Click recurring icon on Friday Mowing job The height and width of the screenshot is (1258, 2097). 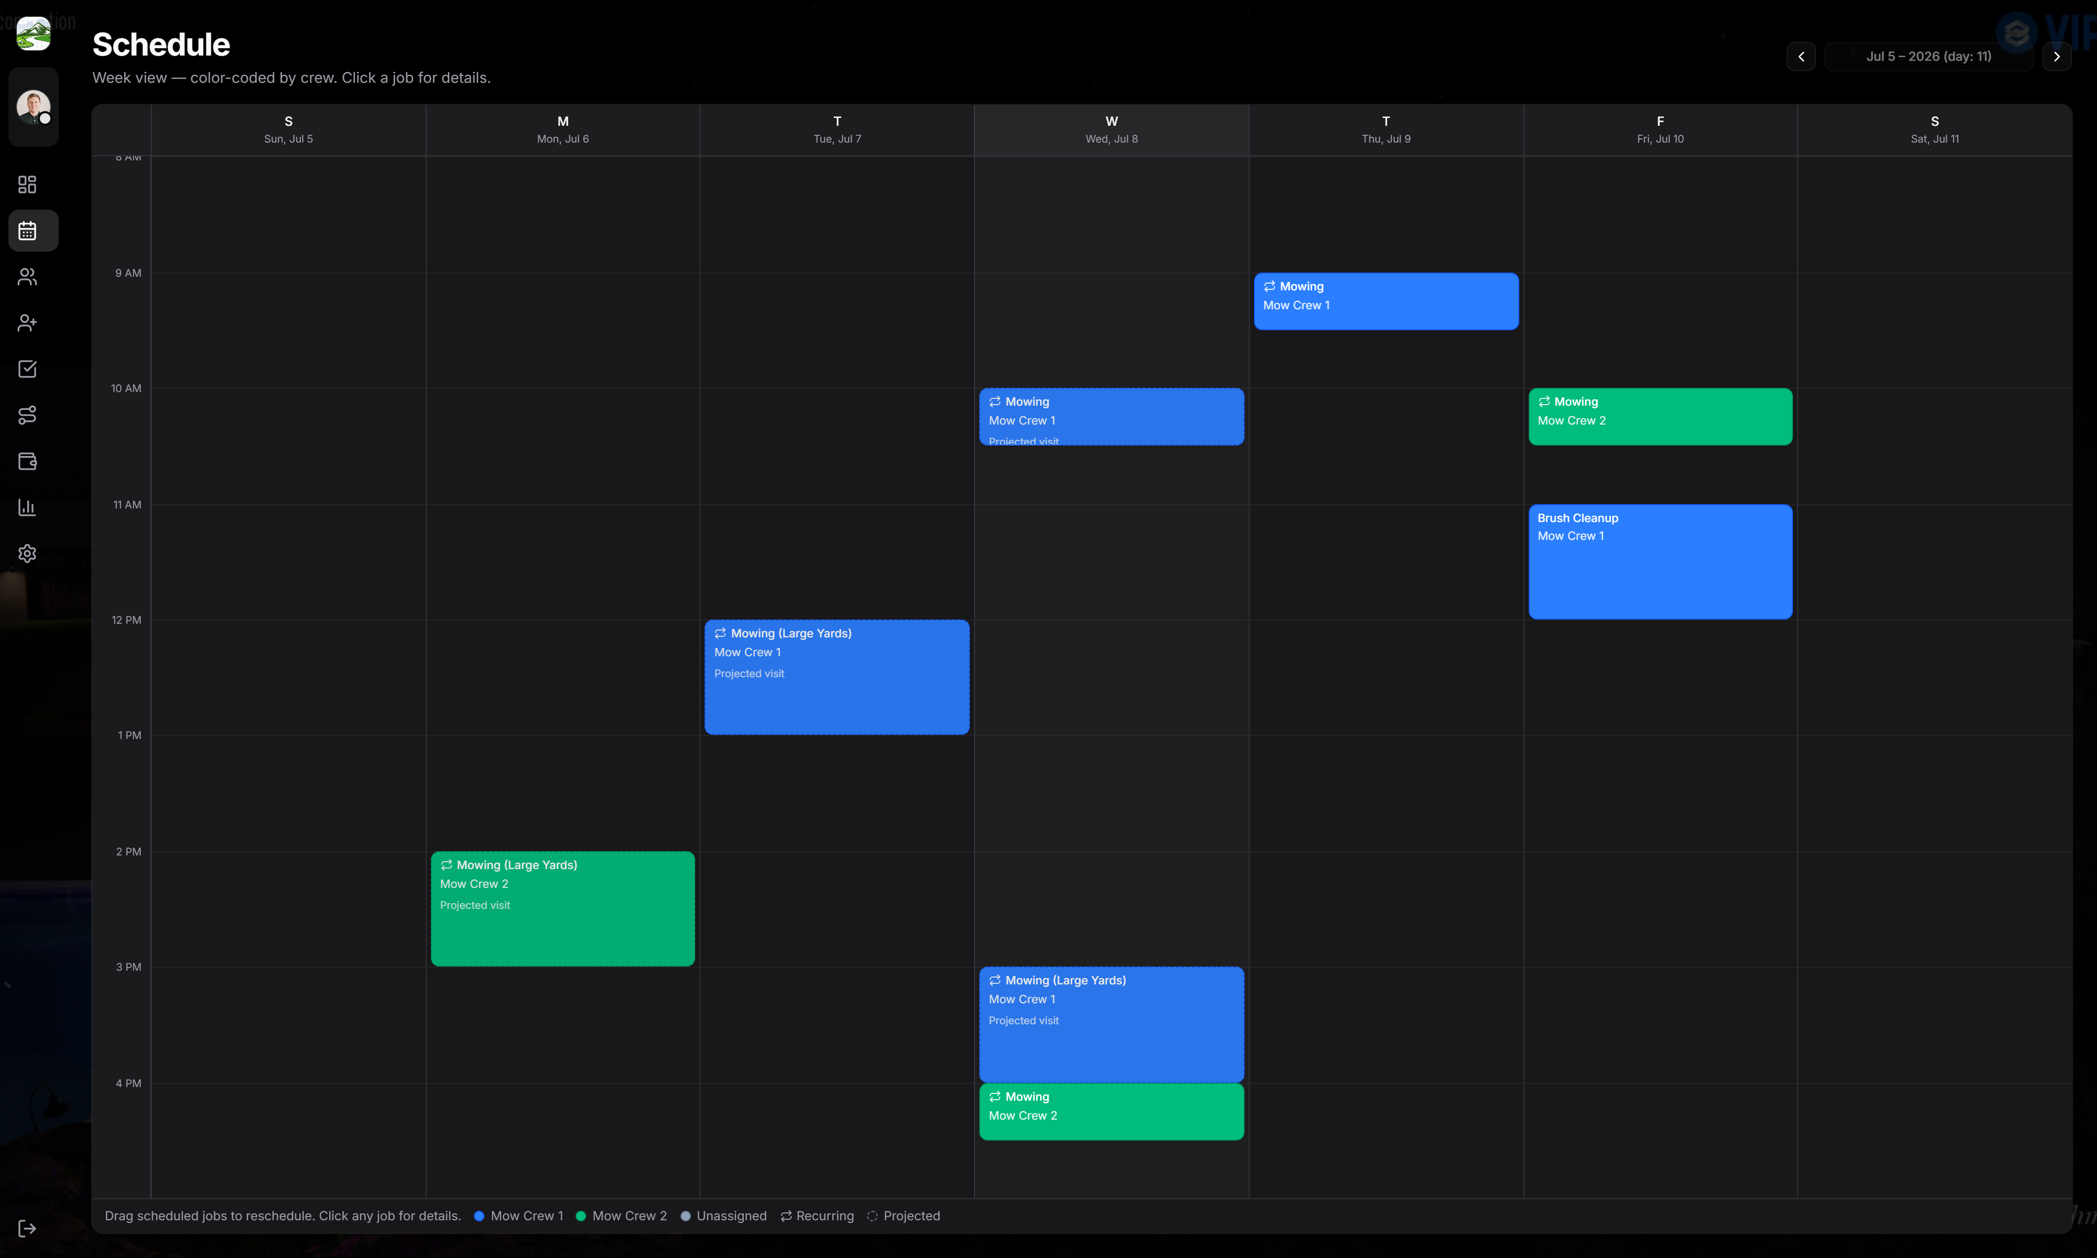(x=1543, y=402)
